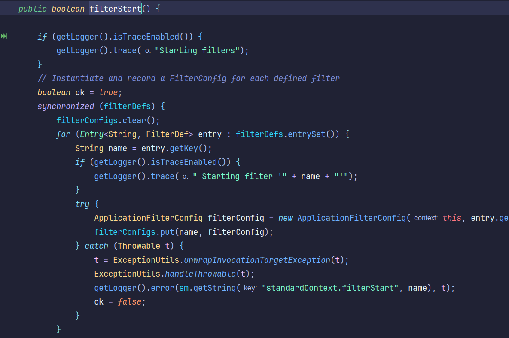
Task: Click the getKey method call
Action: point(184,148)
